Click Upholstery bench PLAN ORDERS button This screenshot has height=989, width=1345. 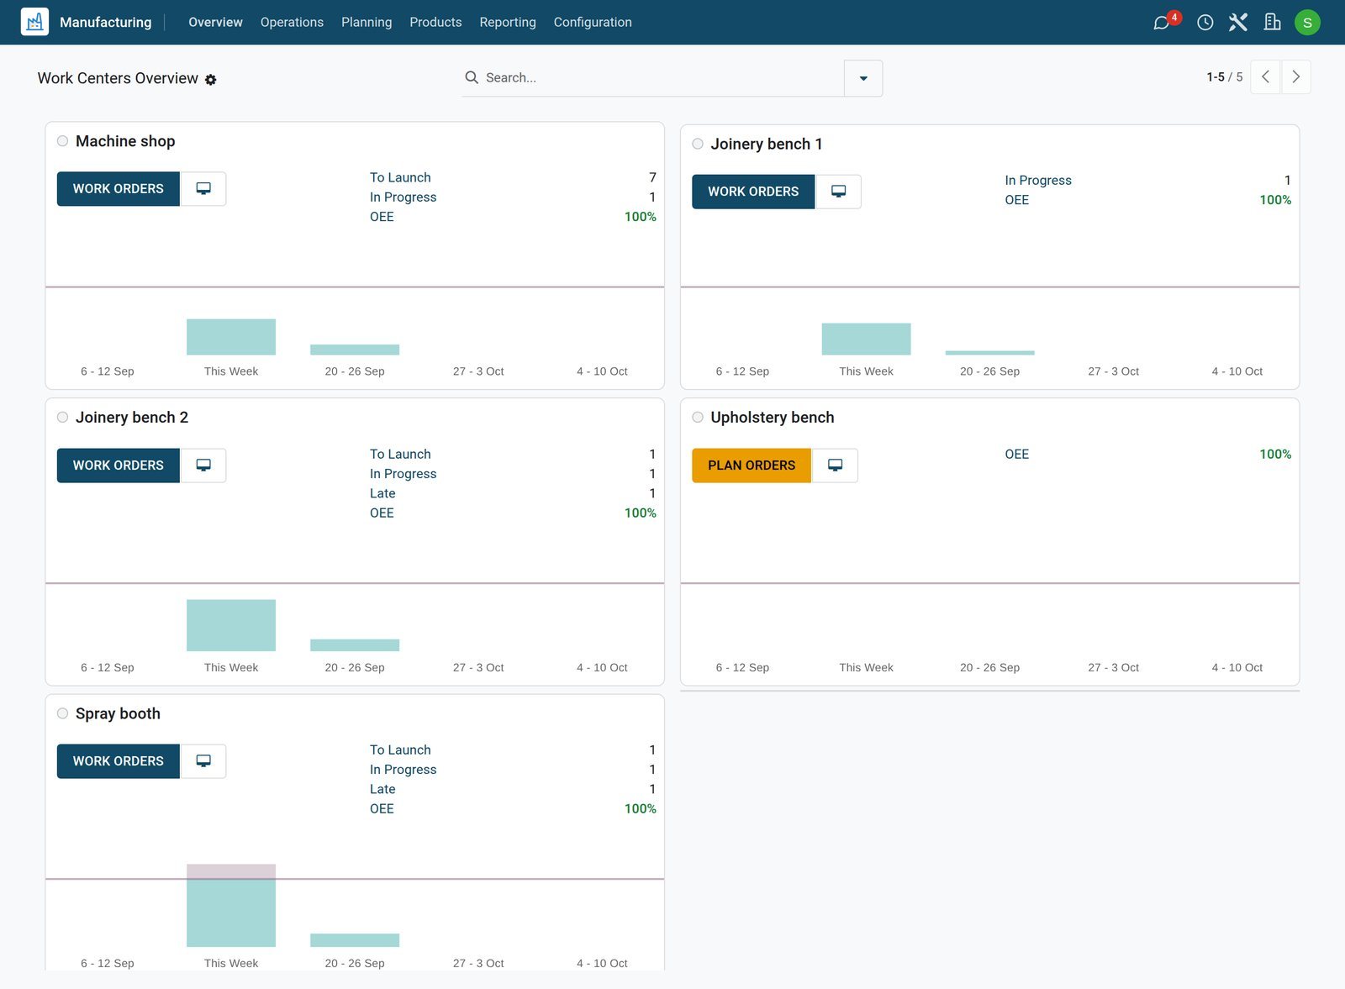pos(752,466)
